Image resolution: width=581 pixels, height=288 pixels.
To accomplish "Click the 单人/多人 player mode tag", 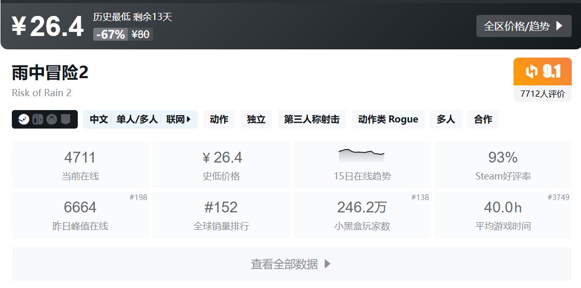I will coord(137,119).
